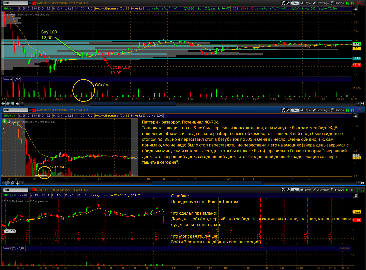
Task: Open chart settings wrench in the 5m chart
Action: pos(288,110)
